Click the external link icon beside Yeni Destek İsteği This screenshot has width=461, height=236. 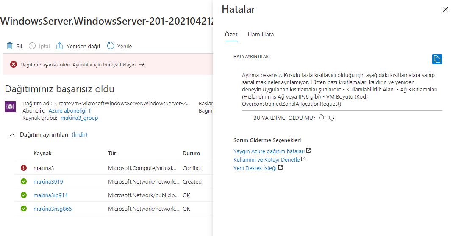point(280,167)
